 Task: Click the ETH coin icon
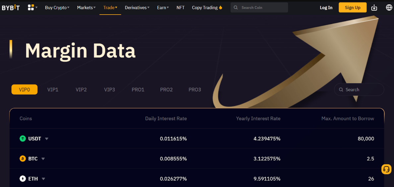pyautogui.click(x=23, y=179)
